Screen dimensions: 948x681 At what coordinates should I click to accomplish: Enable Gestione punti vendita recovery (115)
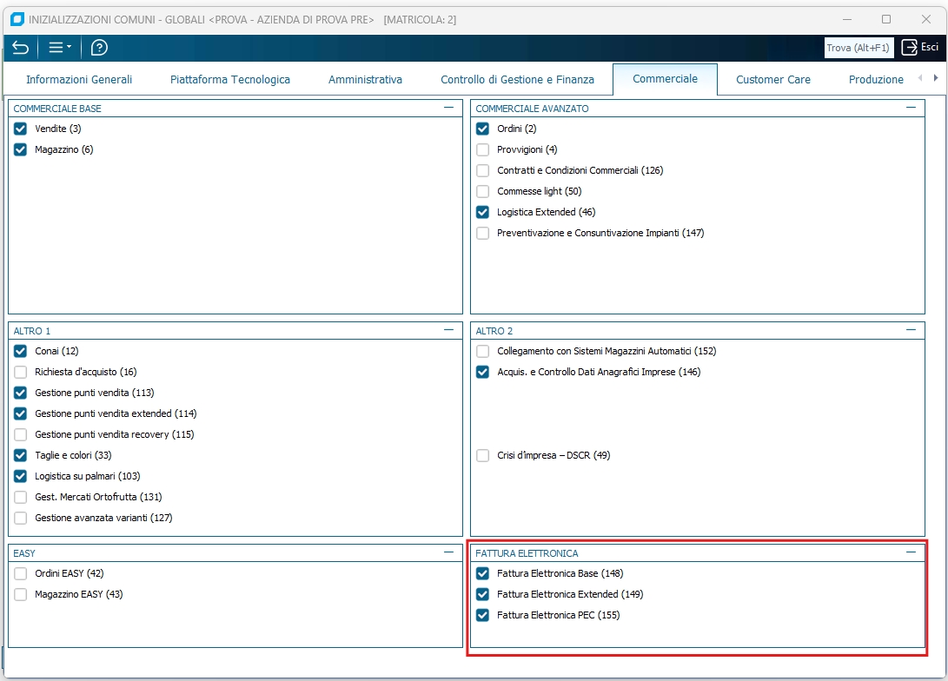pyautogui.click(x=21, y=434)
